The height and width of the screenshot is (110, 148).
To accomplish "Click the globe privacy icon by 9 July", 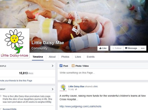I will [76, 89].
